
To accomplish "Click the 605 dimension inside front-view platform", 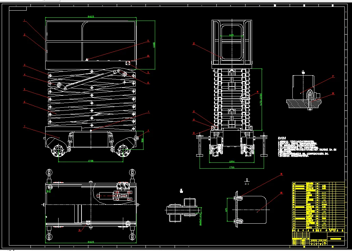I will (231, 35).
